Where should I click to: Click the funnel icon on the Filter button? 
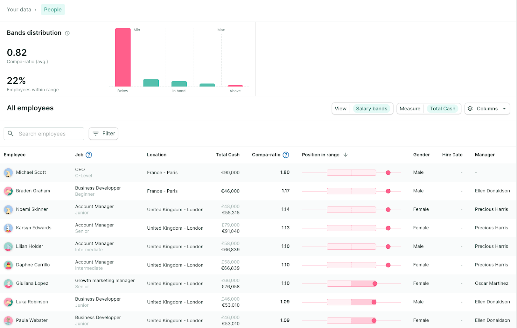click(95, 134)
